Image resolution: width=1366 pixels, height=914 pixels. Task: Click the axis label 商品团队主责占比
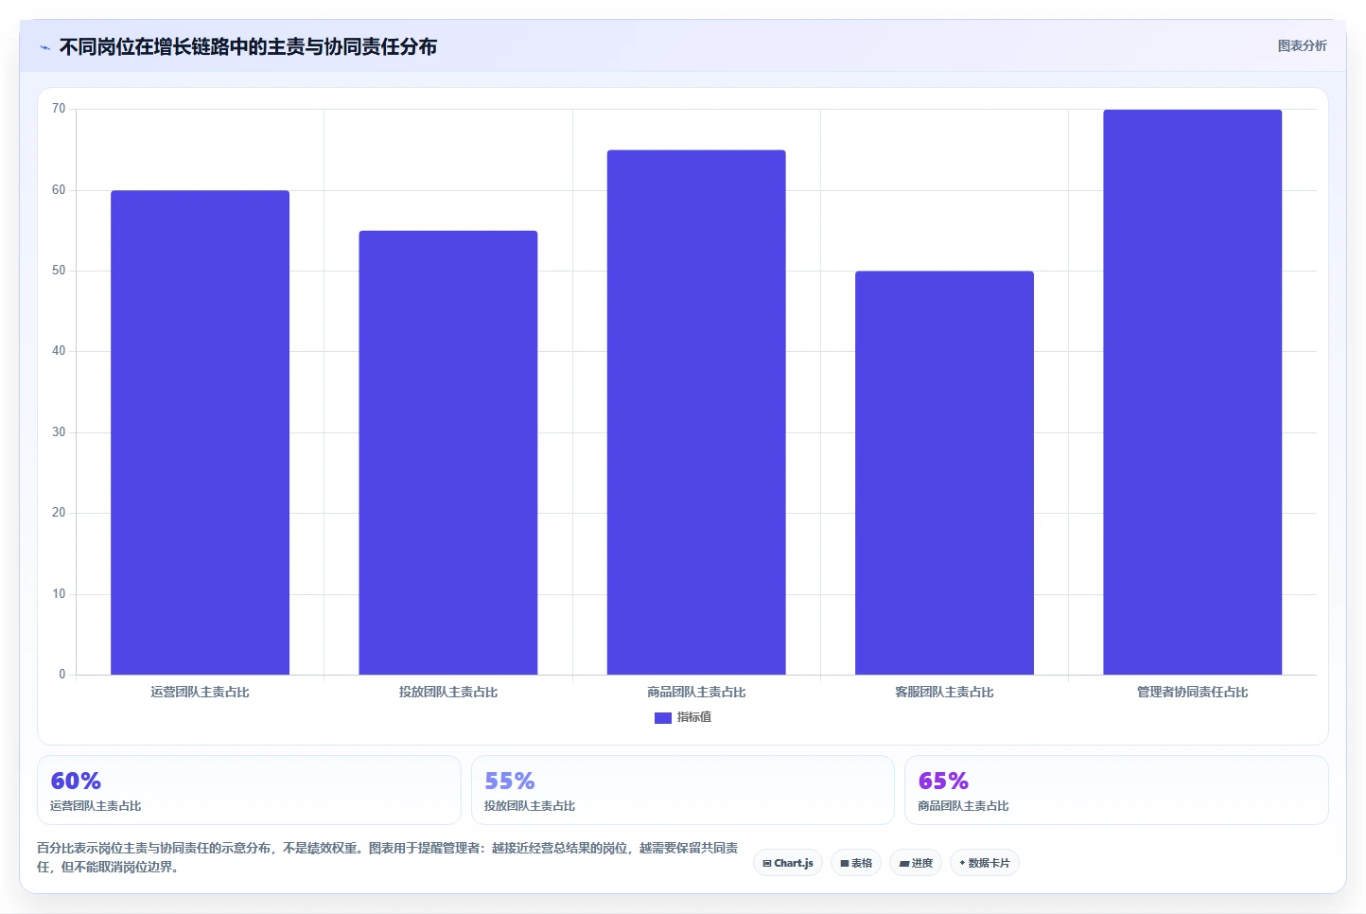pos(696,693)
